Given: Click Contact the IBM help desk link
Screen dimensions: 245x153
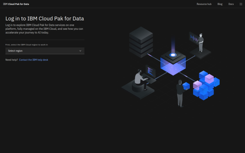Looking at the screenshot, I should click(x=33, y=60).
